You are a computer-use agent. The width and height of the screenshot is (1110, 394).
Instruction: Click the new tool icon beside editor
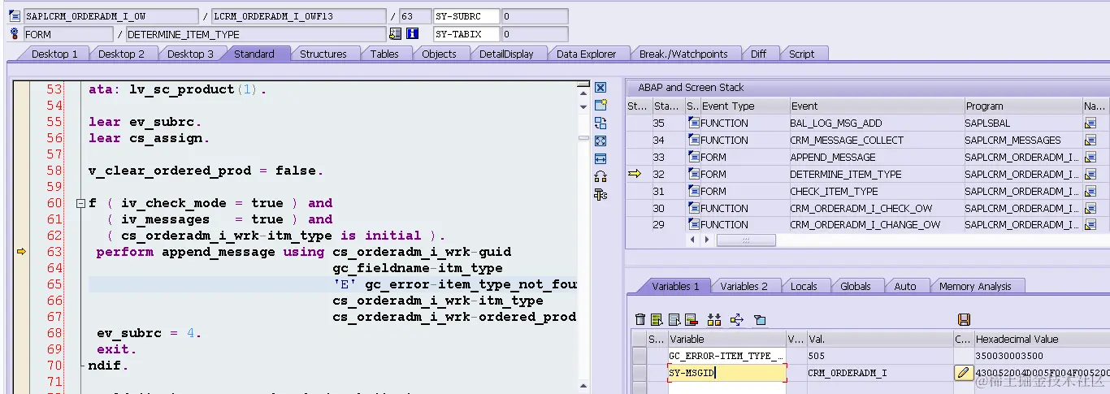point(601,106)
